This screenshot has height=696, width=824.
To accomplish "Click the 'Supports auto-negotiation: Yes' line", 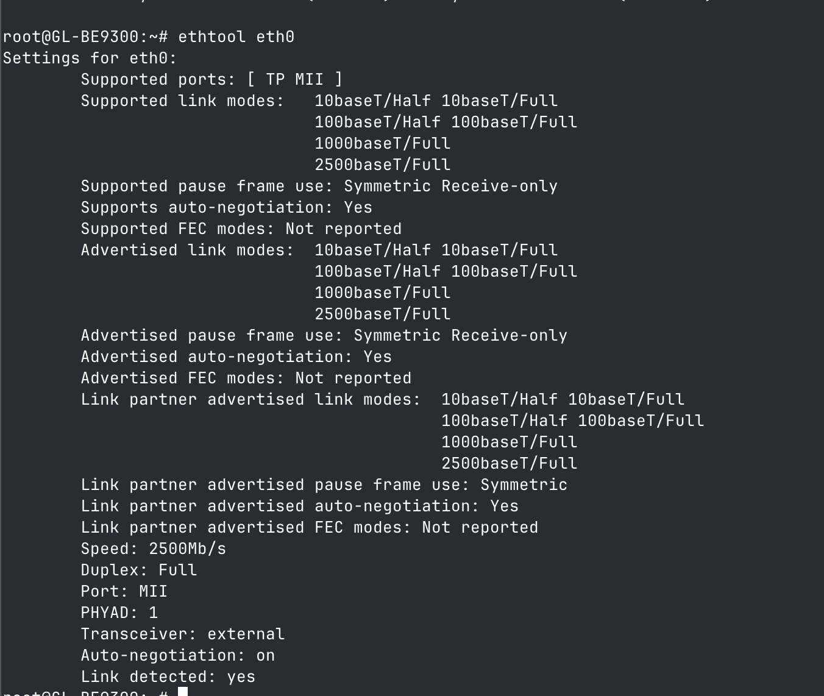I will (x=226, y=208).
